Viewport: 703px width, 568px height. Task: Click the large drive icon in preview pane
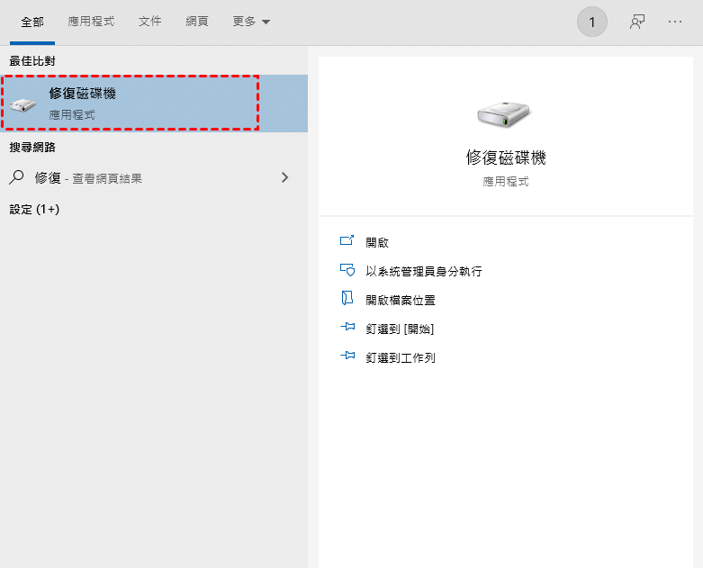[x=504, y=113]
